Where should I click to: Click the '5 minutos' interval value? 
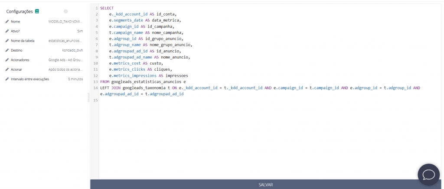tap(75, 79)
